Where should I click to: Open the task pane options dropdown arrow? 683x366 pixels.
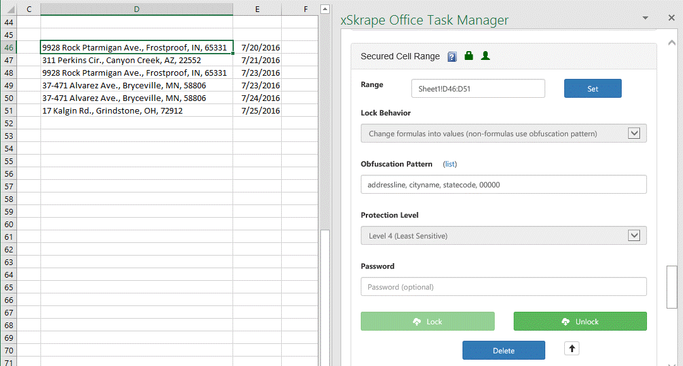646,18
